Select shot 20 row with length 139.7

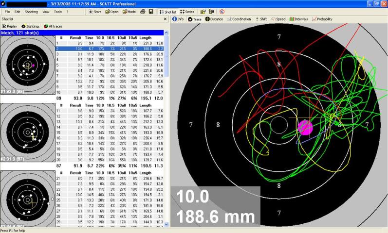pyautogui.click(x=110, y=160)
